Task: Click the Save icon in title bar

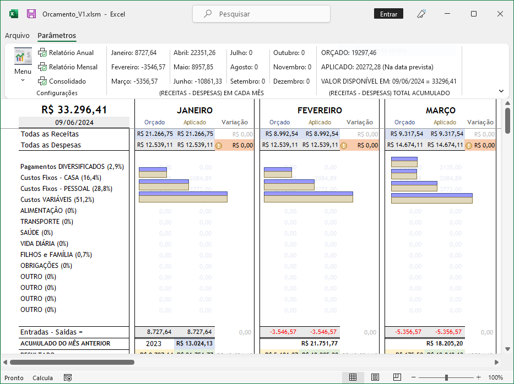Action: [x=31, y=14]
